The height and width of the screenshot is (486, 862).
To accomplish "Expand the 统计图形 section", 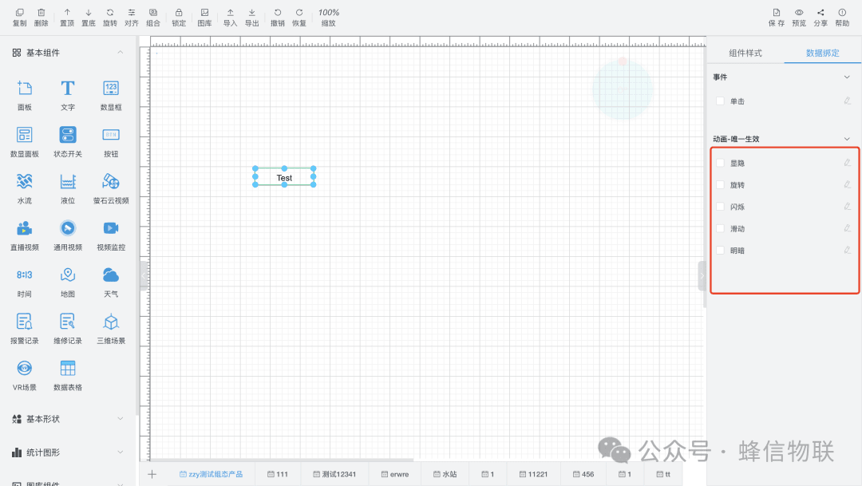I will coord(121,452).
